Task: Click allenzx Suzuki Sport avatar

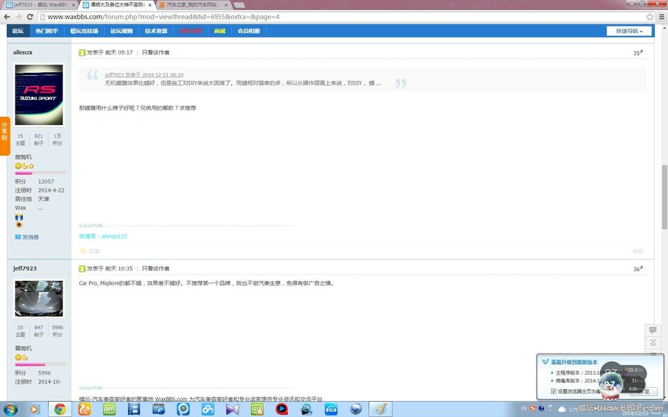Action: coord(39,95)
